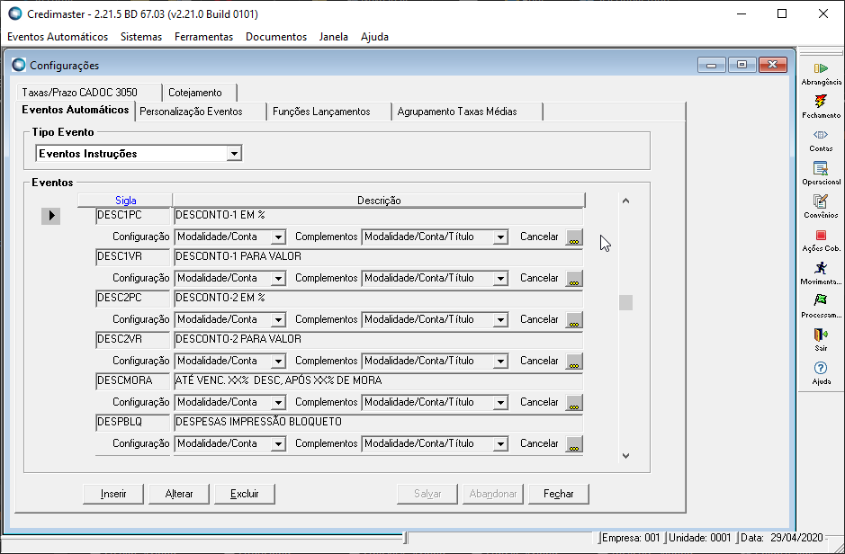845x554 pixels.
Task: Click the DESCONTO-1 PARA VALOR description field
Action: pos(378,257)
